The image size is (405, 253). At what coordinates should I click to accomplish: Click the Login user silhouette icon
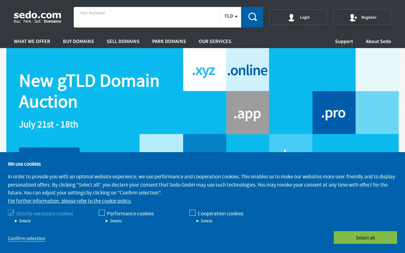(x=291, y=17)
